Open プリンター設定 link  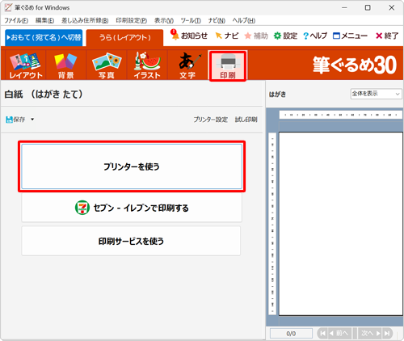211,120
